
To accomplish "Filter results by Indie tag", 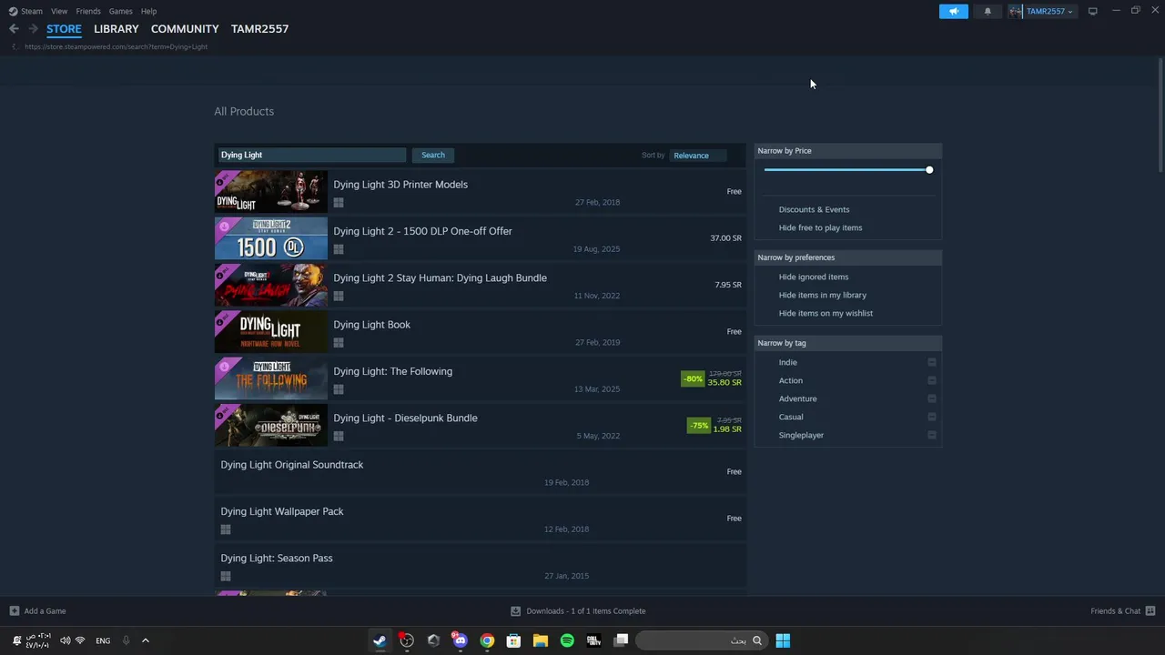I will 787,362.
